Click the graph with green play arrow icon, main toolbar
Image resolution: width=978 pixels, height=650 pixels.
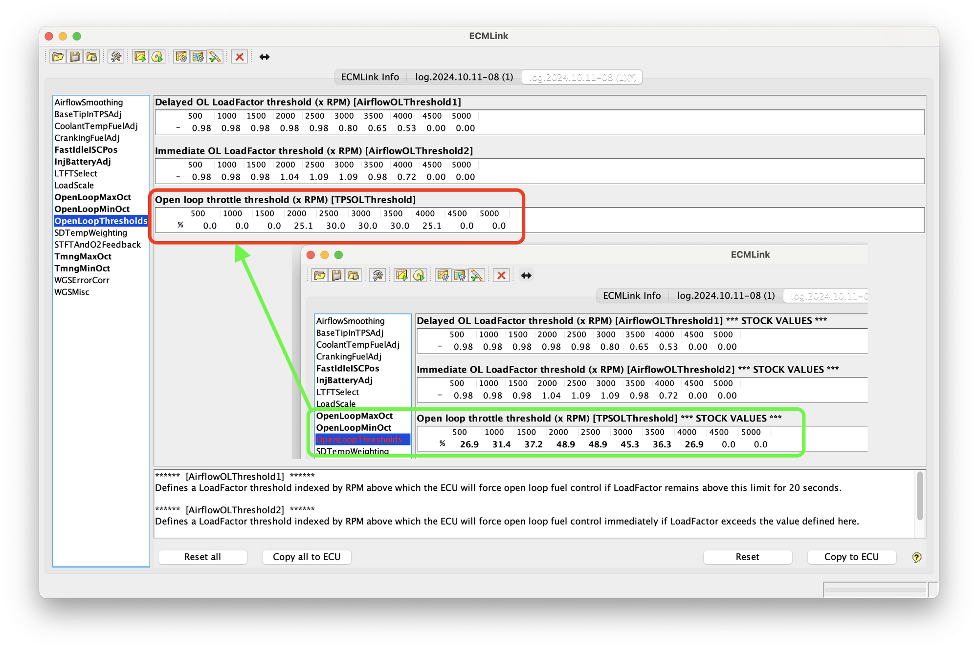click(x=140, y=57)
